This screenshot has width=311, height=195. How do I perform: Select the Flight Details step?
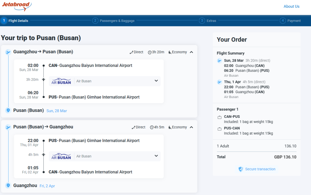pos(14,21)
